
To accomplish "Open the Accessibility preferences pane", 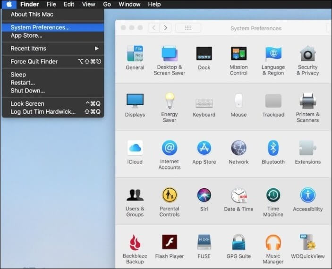I will click(307, 200).
